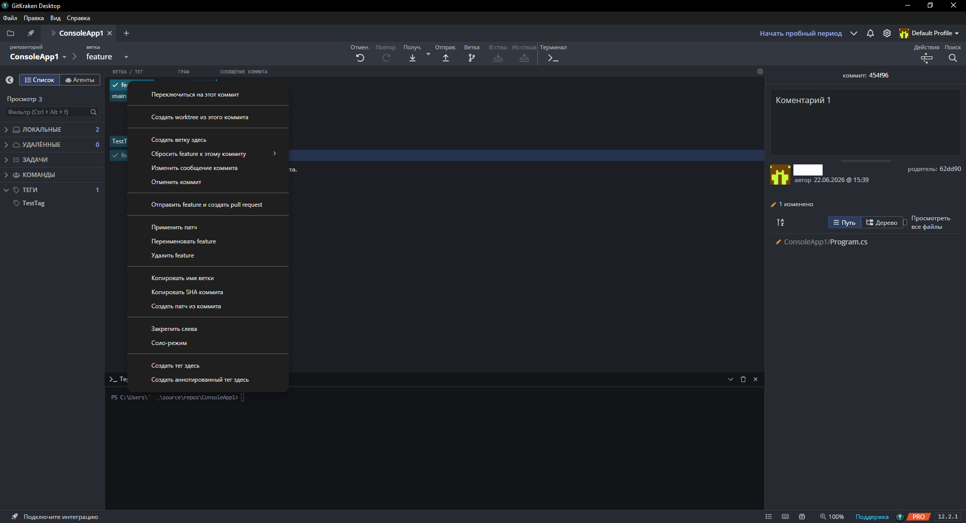The height and width of the screenshot is (523, 966).
Task: Stash changes with В стэш icon
Action: tap(498, 58)
